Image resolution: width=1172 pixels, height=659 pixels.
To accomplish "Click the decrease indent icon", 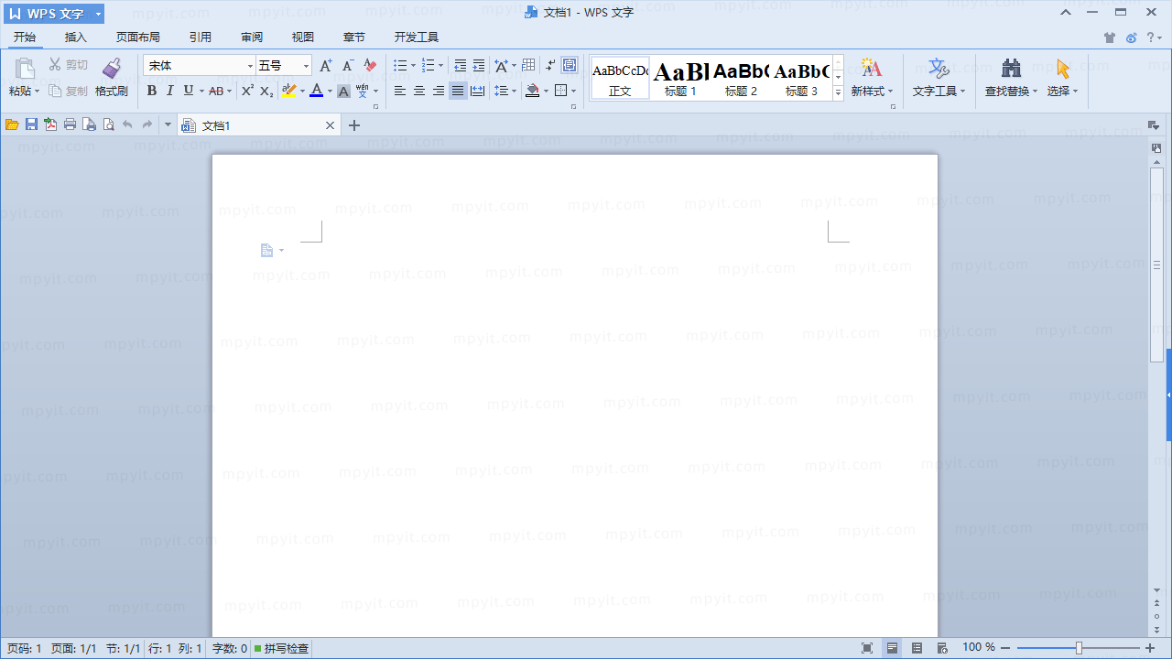I will [x=460, y=66].
